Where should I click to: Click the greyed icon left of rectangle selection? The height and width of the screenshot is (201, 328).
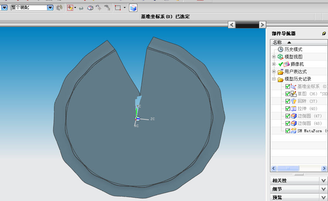click(x=107, y=8)
